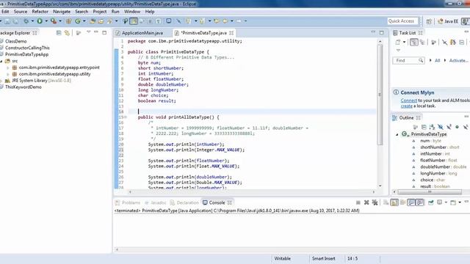The width and height of the screenshot is (470, 264).
Task: Click the All working set link
Action: [x=438, y=60]
